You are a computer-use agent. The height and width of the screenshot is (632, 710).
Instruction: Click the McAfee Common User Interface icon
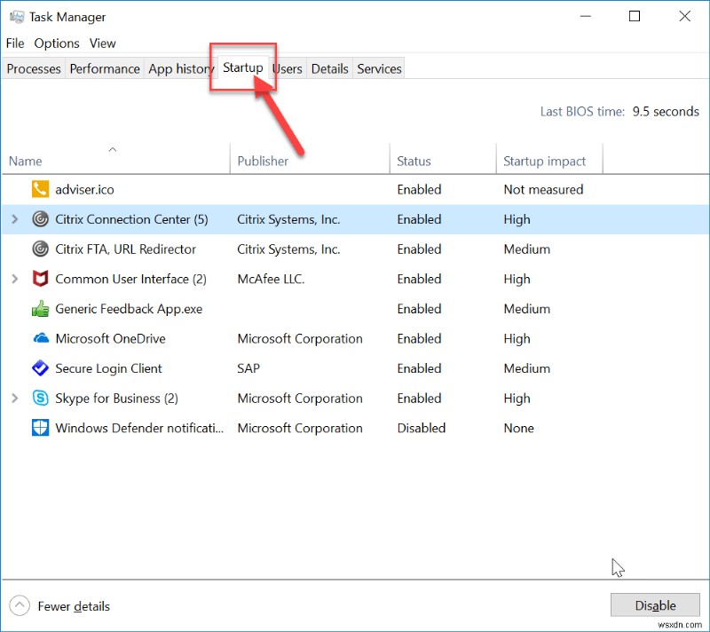point(39,279)
